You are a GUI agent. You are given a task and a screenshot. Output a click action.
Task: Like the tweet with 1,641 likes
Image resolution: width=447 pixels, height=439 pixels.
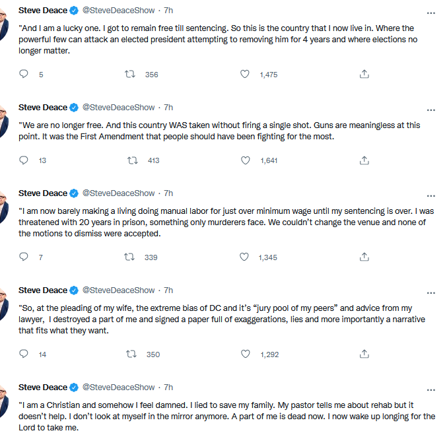coord(245,160)
